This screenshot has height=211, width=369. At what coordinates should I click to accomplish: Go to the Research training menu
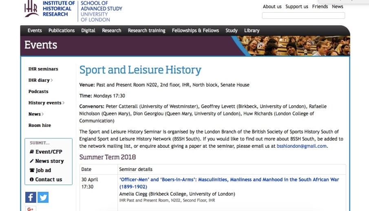coord(146,31)
